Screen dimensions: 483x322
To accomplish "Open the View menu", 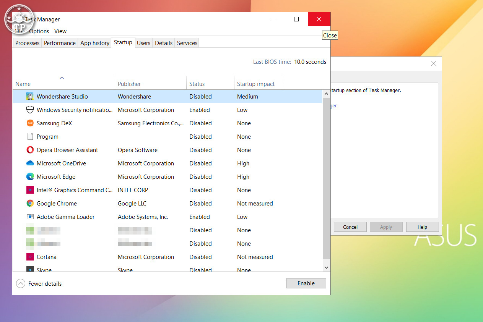I will 60,31.
